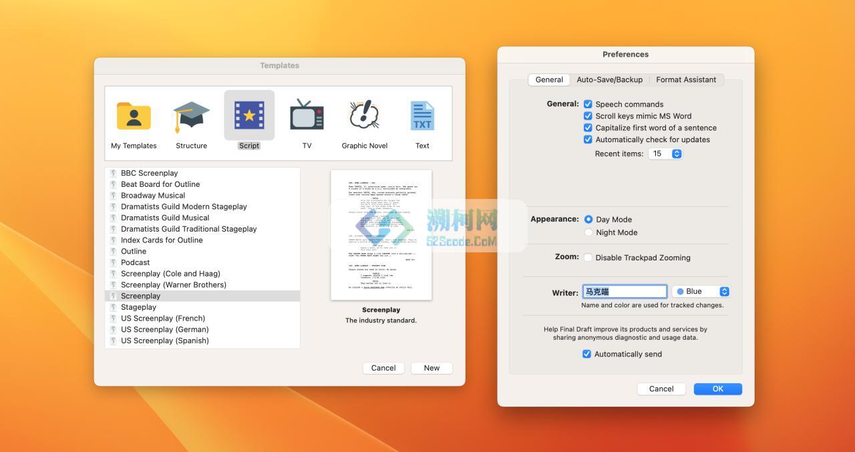Choose the Graphic Novel category icon
The image size is (855, 452).
365,115
